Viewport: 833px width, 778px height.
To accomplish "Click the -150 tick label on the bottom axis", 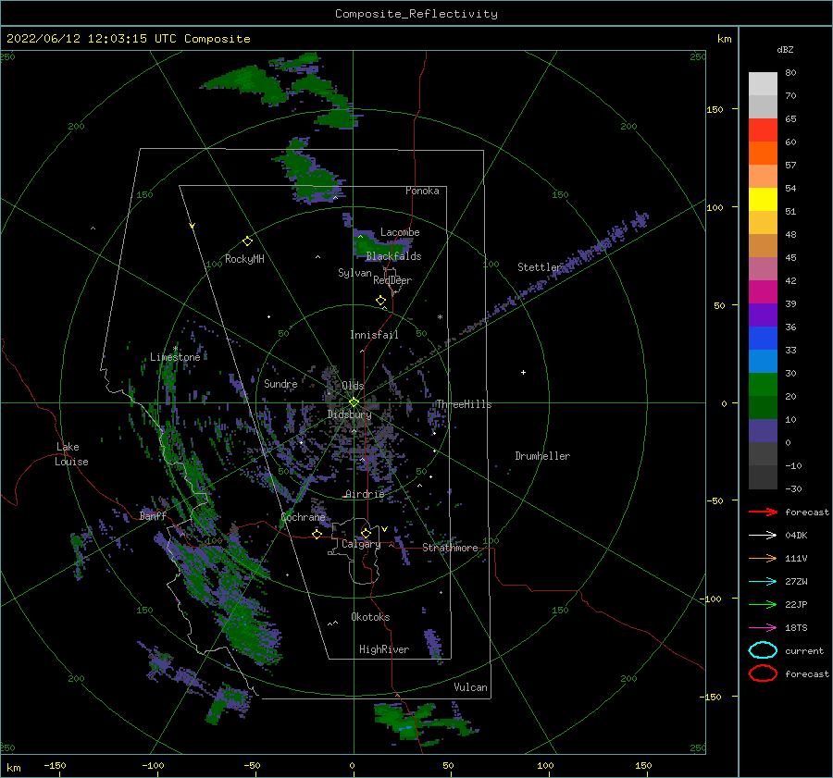I will click(55, 765).
